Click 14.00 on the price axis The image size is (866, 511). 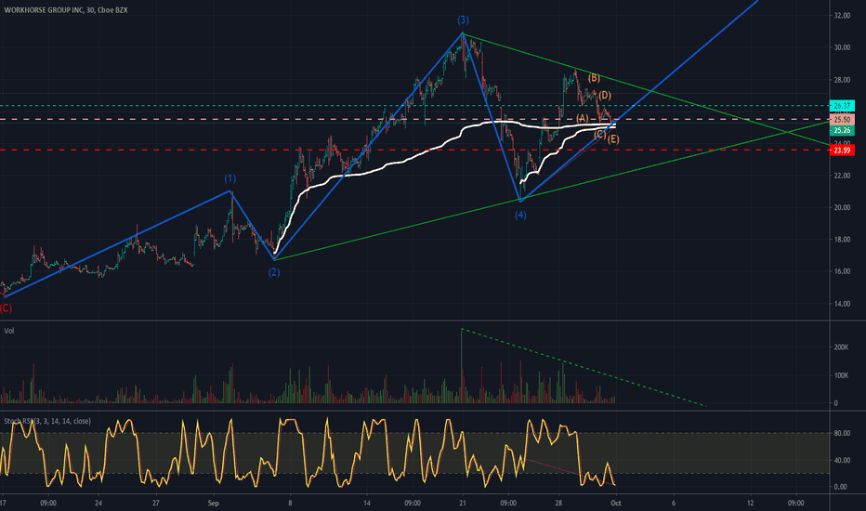click(x=842, y=304)
